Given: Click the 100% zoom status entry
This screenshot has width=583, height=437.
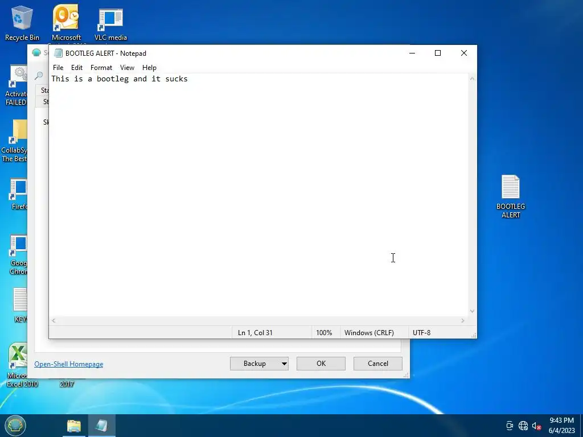Looking at the screenshot, I should point(324,332).
